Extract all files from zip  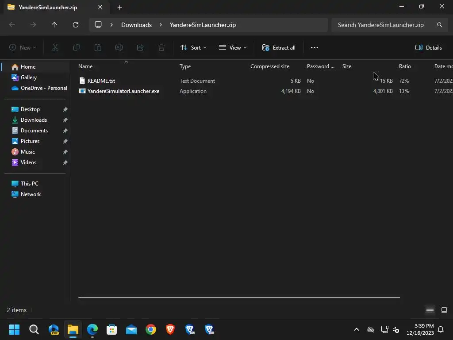click(x=279, y=48)
